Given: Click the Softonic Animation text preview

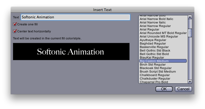Looking at the screenshot, I should click(x=71, y=52).
